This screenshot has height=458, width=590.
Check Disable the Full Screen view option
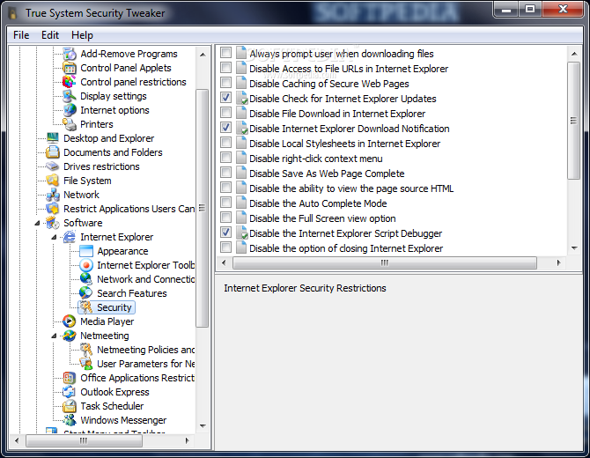(x=225, y=218)
